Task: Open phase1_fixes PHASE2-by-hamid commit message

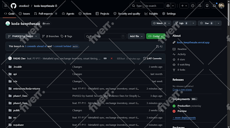Action: coord(106,96)
